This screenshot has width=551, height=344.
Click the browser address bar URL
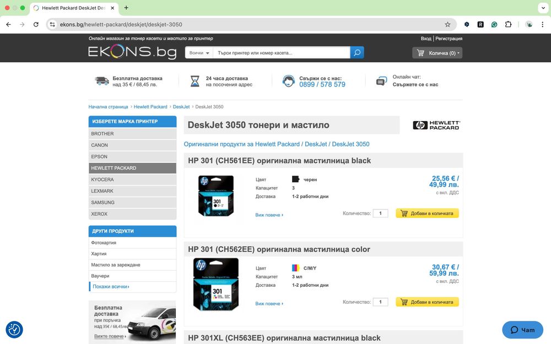[121, 25]
